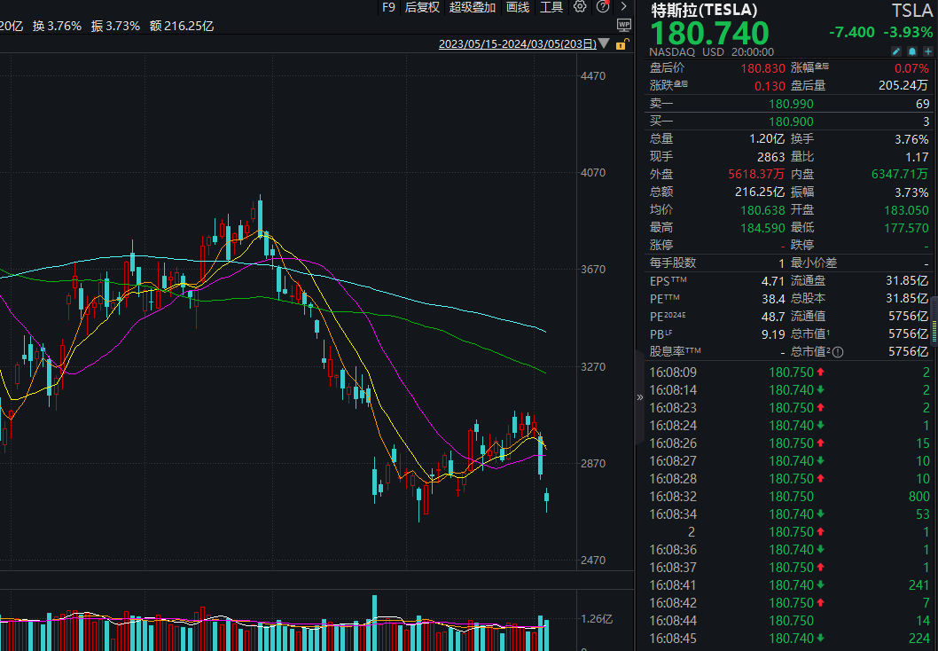Viewport: 938px width, 651px height.
Task: Select the 画线 drawing tools menu
Action: point(518,7)
